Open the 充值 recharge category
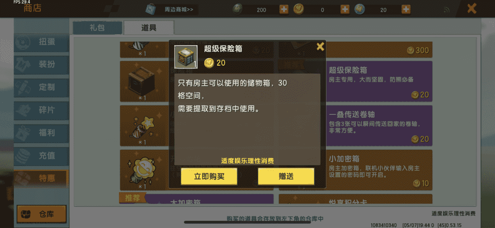Viewport: 495px width, 228px height. [x=41, y=156]
